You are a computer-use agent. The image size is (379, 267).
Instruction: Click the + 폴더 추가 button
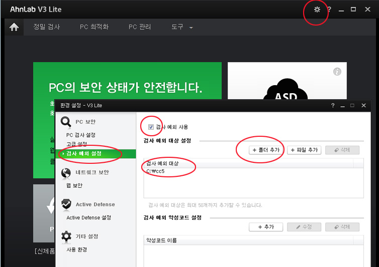click(266, 150)
